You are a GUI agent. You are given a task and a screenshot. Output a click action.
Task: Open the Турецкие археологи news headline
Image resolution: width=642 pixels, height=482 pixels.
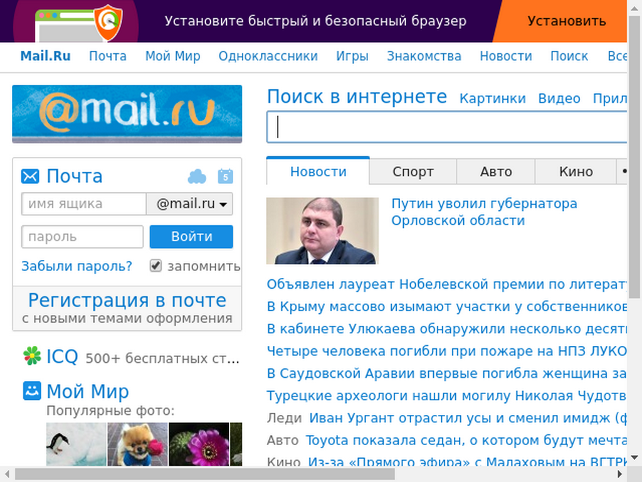446,395
